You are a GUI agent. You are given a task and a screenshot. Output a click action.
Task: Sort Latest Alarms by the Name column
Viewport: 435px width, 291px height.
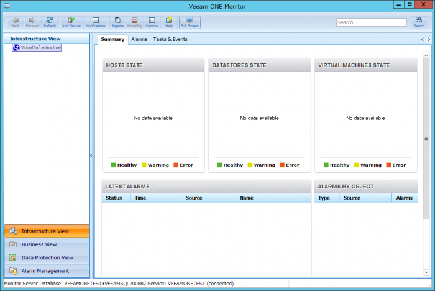point(273,198)
